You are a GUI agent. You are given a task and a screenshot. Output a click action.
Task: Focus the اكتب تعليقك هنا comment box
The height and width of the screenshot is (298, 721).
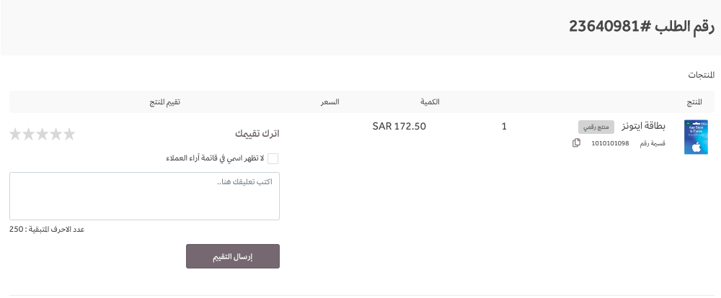(144, 196)
